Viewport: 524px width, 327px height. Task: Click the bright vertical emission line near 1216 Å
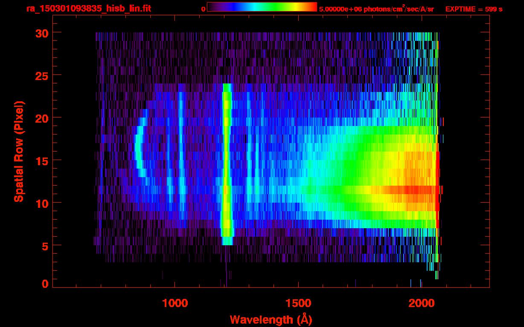pos(227,164)
